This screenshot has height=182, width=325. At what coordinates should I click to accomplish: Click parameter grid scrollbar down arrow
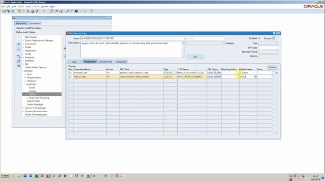point(277,133)
